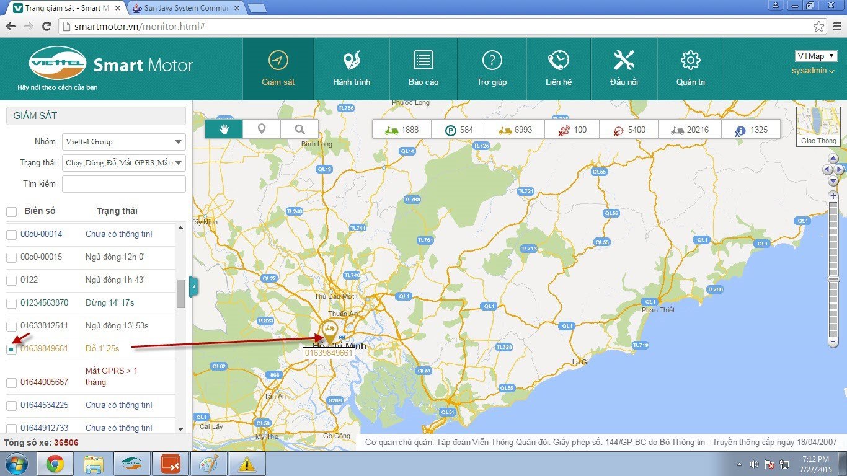Click the running vehicles icon showing 1888

[x=392, y=130]
